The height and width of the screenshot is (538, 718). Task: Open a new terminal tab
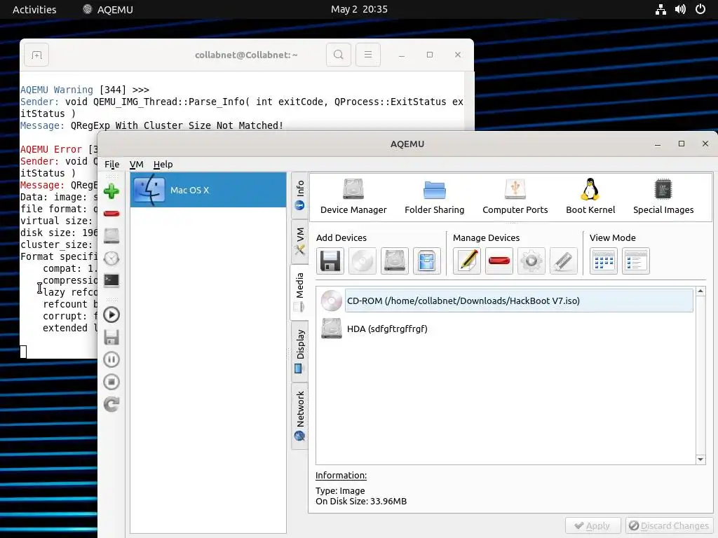[36, 55]
